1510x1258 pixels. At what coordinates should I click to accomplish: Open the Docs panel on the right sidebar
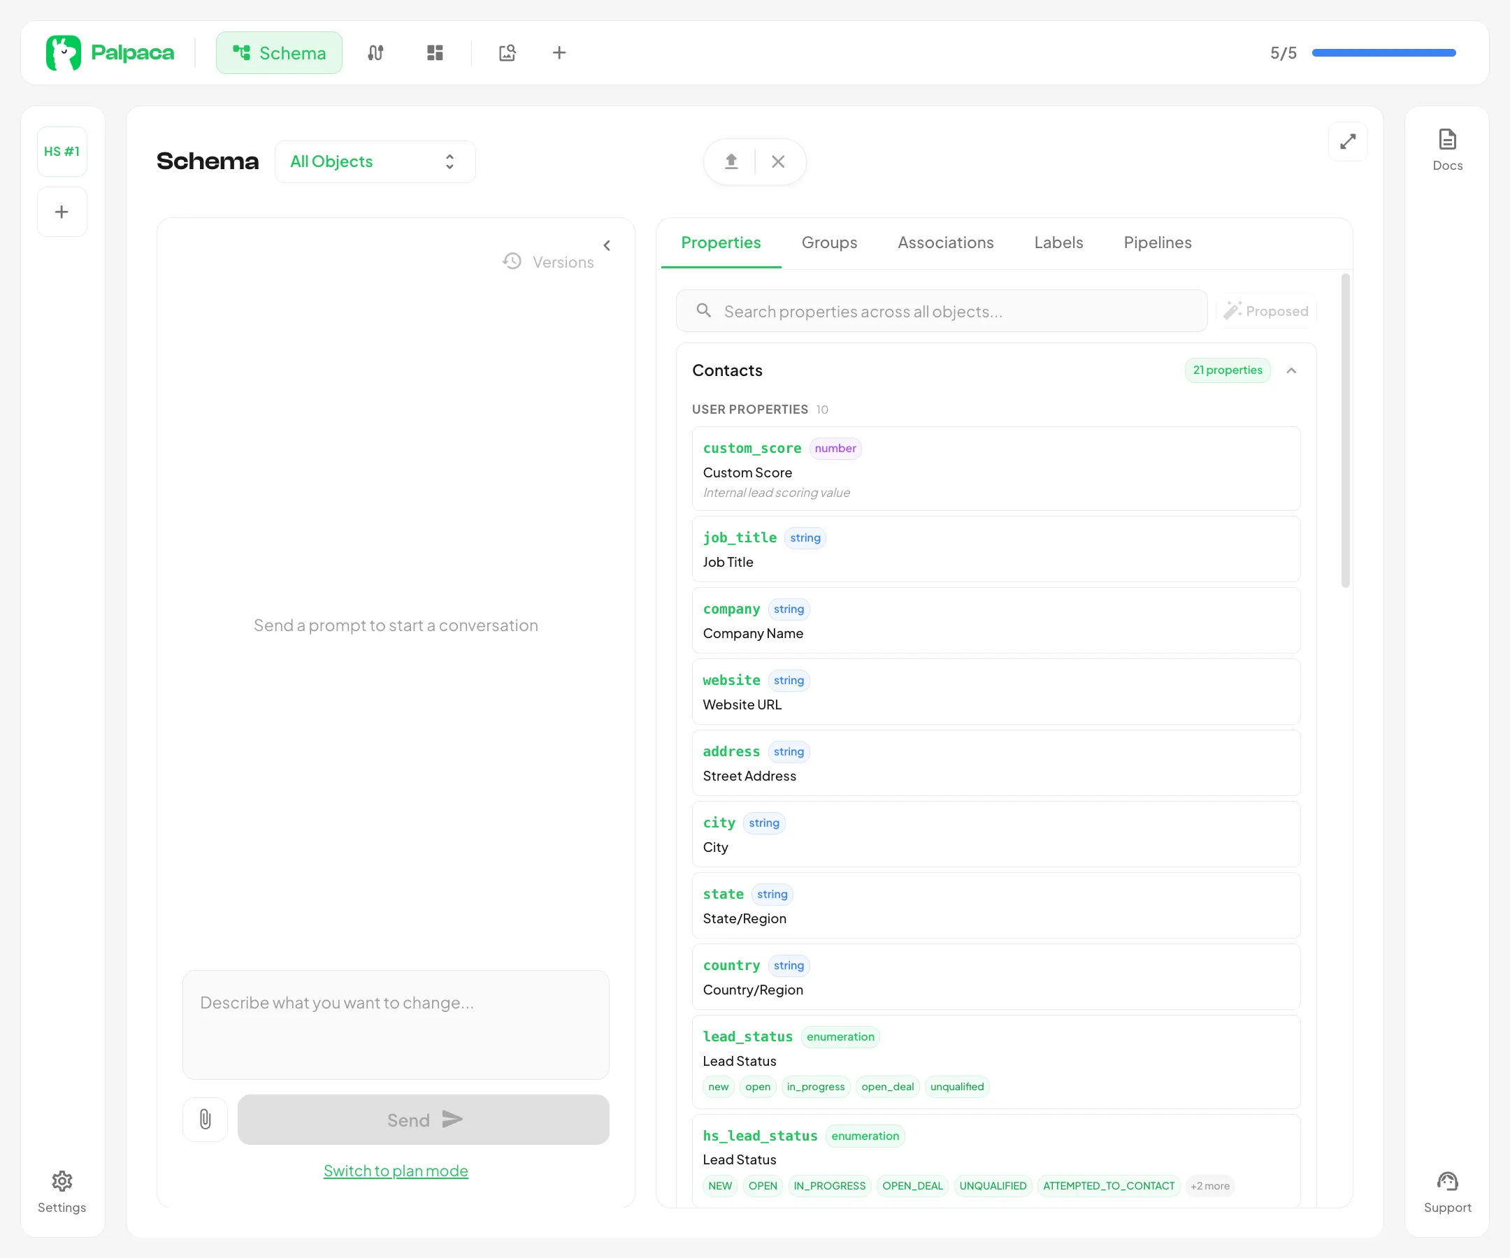1448,147
